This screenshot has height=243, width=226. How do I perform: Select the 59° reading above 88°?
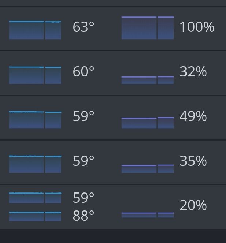click(x=83, y=198)
